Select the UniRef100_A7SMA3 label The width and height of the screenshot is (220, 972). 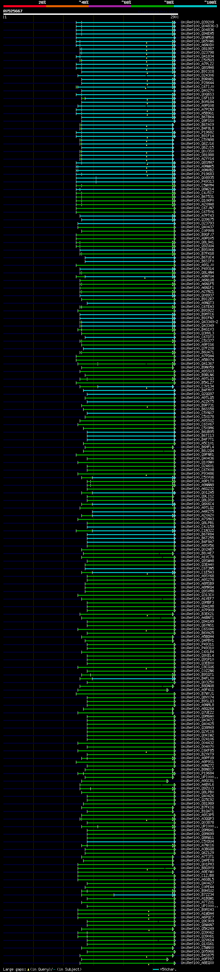tap(197, 519)
